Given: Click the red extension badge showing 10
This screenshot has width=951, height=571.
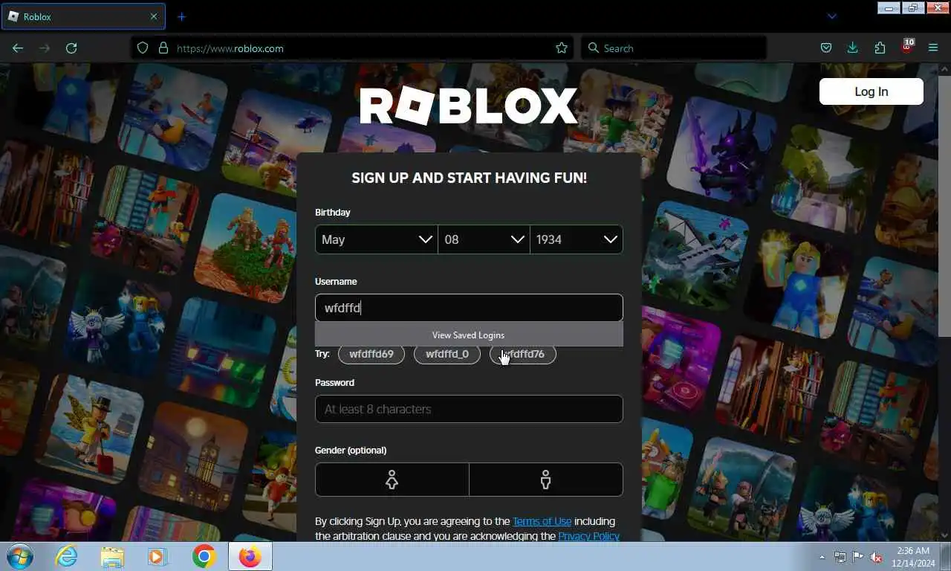Looking at the screenshot, I should 907,46.
